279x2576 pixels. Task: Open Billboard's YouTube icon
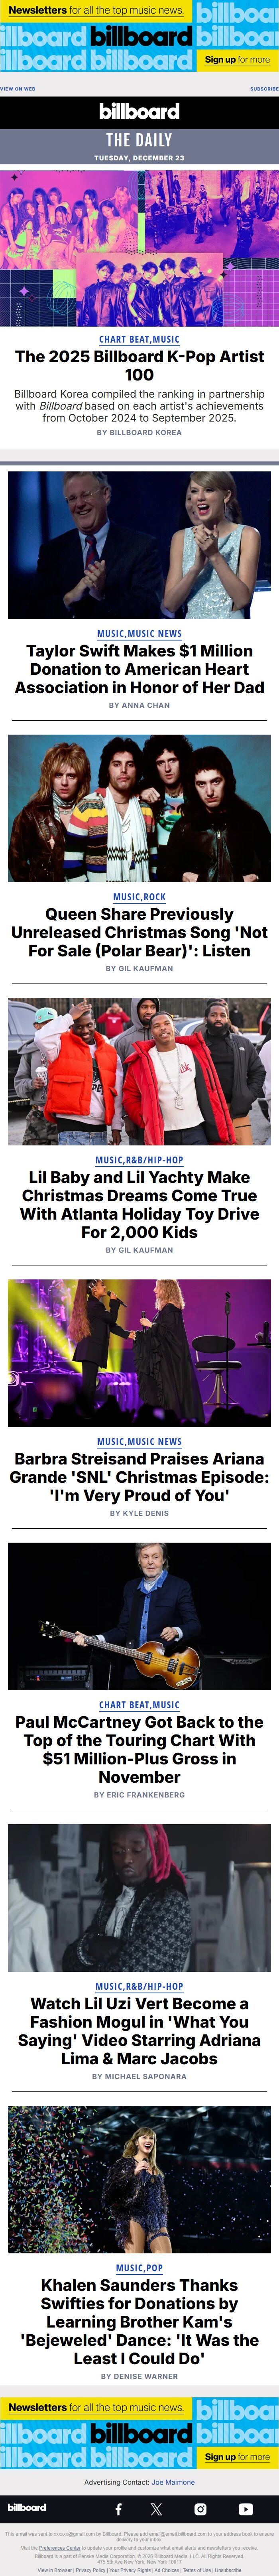[x=245, y=2508]
